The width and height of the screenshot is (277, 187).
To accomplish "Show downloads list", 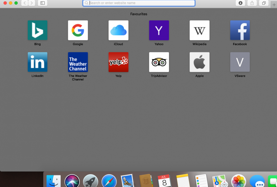I will coord(240,3).
